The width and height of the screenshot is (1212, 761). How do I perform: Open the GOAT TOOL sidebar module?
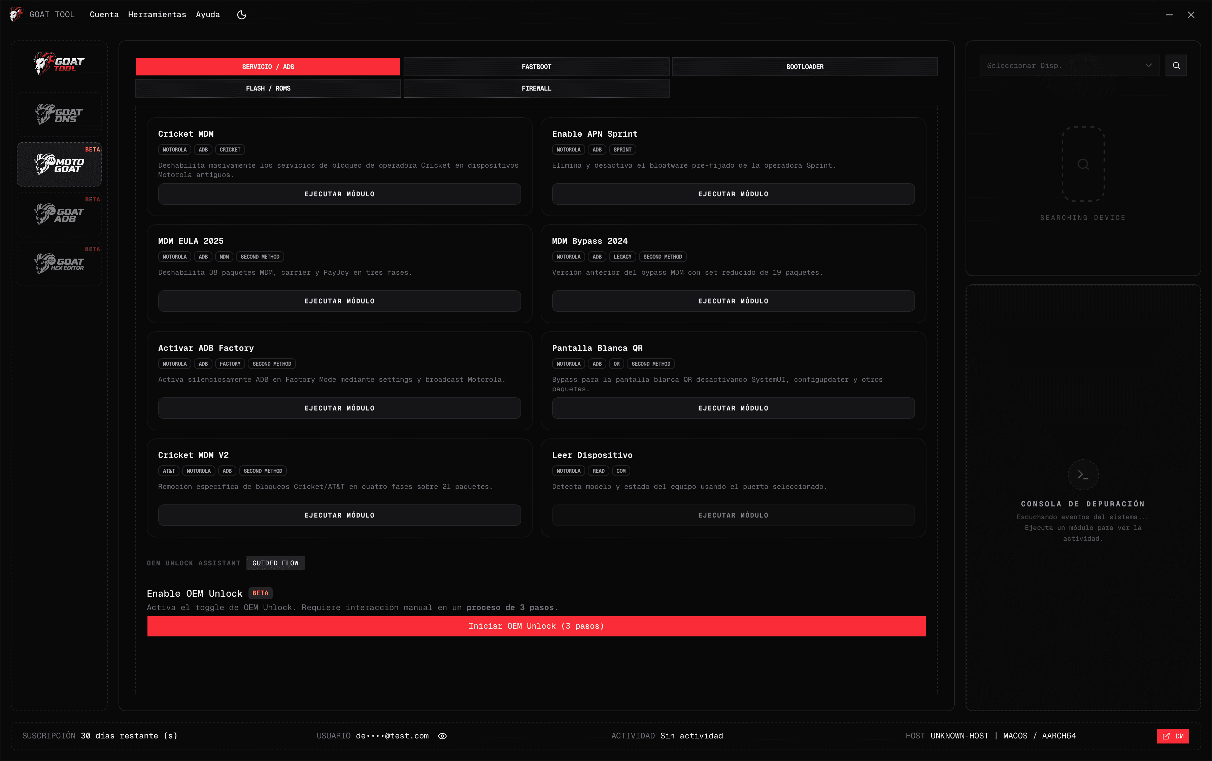(x=59, y=64)
